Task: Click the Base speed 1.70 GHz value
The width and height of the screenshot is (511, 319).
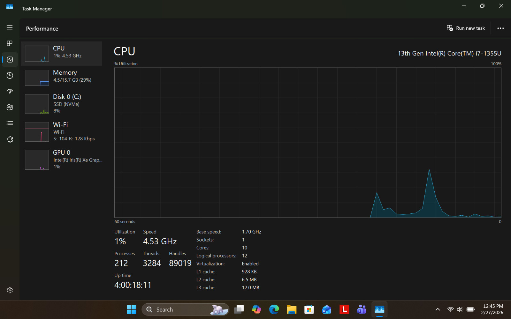Action: point(251,232)
